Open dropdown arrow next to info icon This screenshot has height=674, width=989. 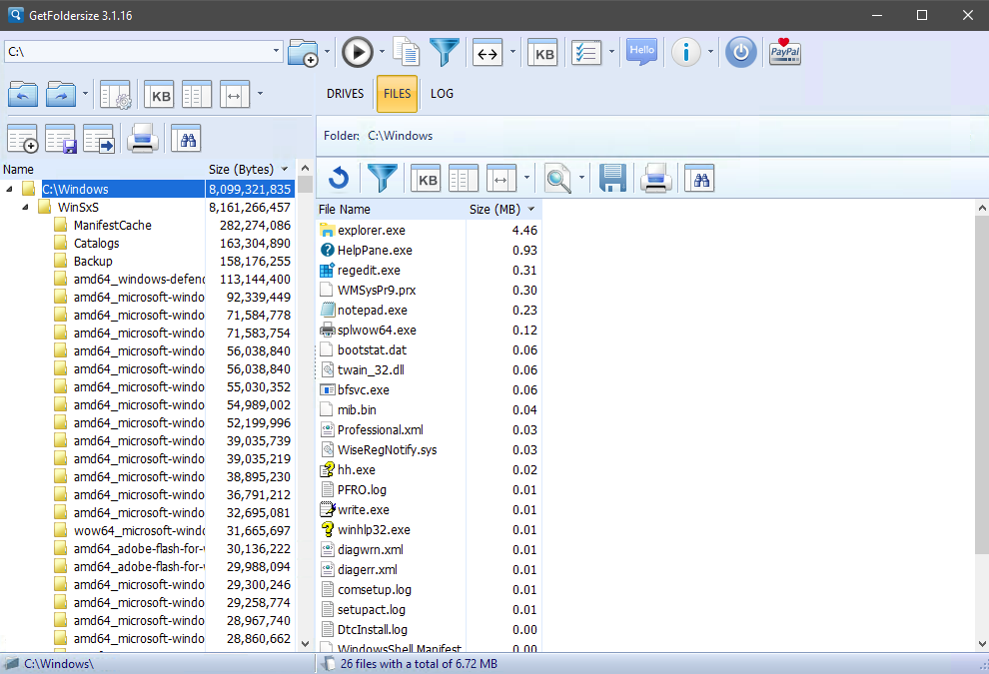[x=710, y=52]
